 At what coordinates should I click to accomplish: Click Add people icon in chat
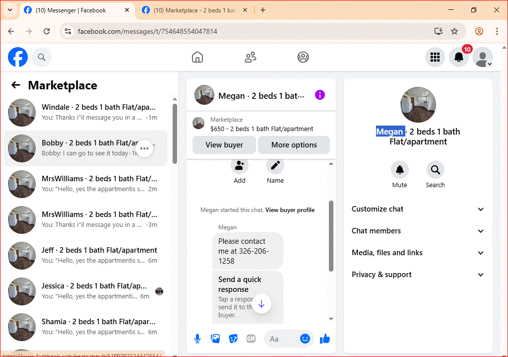(x=240, y=166)
